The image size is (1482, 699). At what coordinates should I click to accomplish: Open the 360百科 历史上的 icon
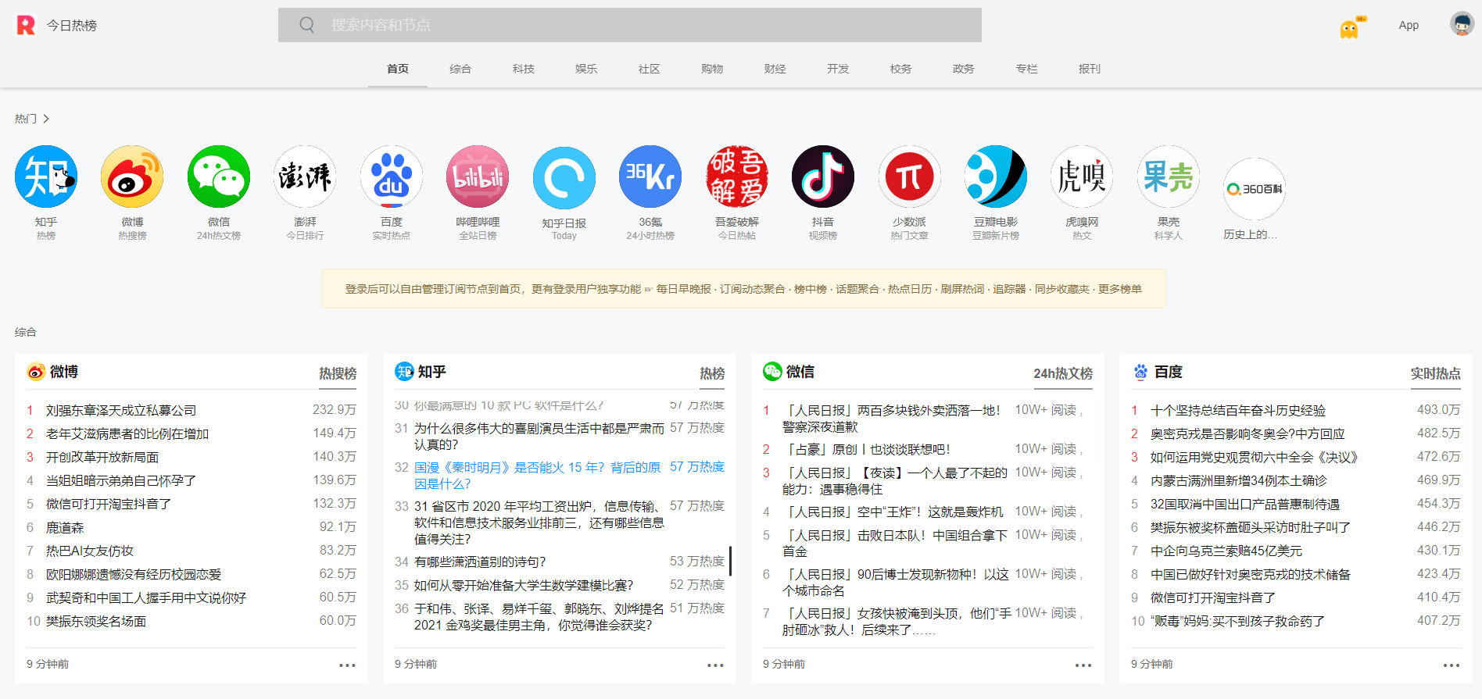click(1255, 189)
